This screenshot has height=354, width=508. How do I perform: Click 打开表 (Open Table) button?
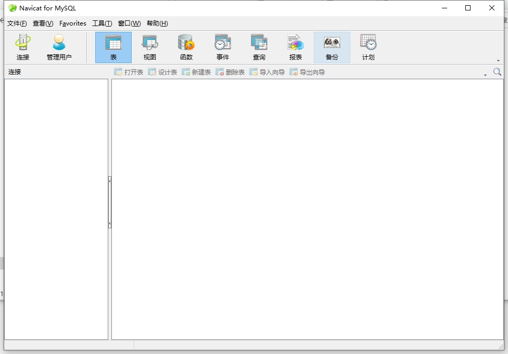[x=129, y=72]
